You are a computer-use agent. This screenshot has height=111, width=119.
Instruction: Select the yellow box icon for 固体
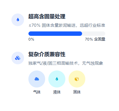pos(77,79)
